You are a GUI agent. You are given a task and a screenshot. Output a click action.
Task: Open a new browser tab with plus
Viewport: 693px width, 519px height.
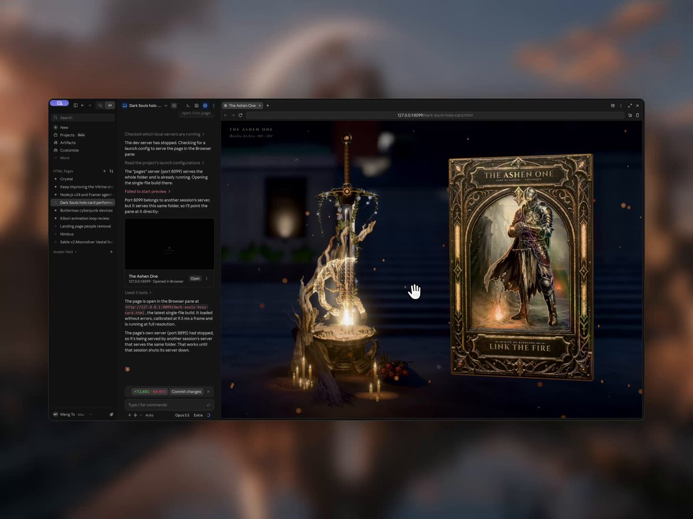[267, 106]
